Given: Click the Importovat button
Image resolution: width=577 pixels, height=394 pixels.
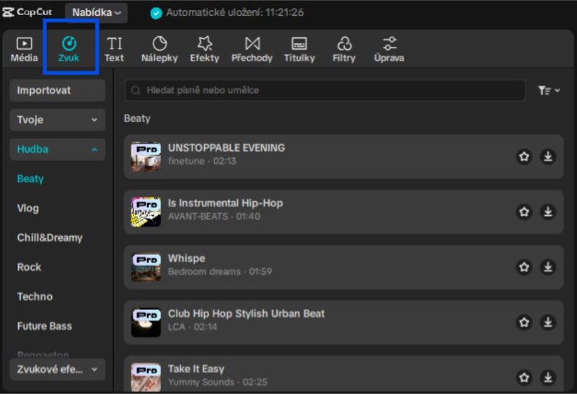Looking at the screenshot, I should click(x=58, y=90).
